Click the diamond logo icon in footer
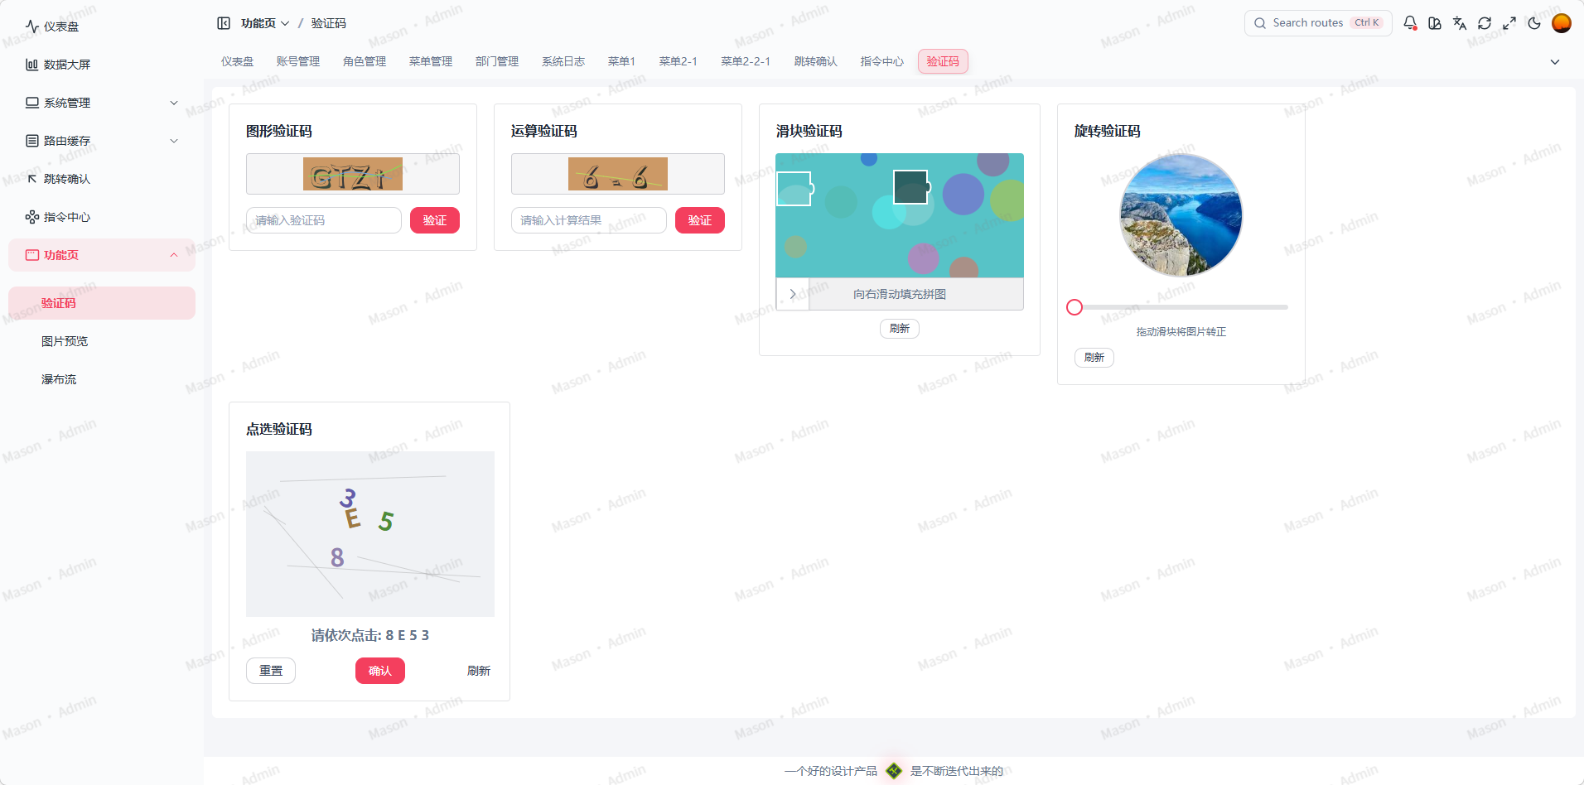The height and width of the screenshot is (785, 1584). point(894,771)
